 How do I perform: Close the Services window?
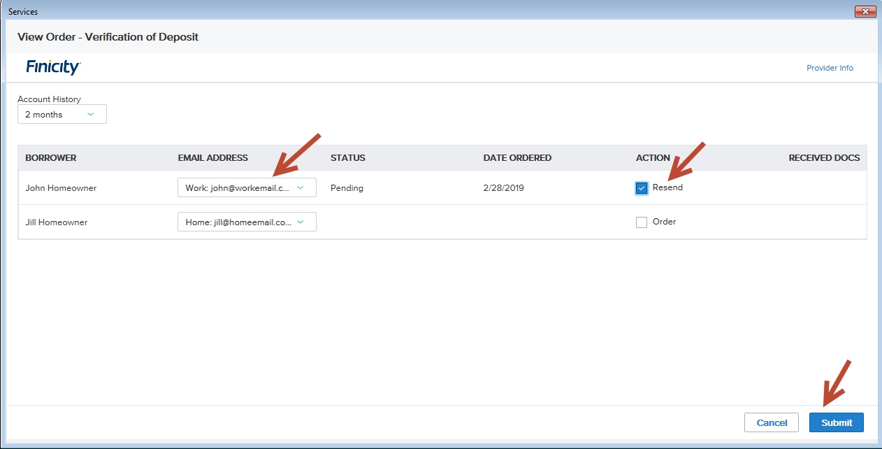coord(865,12)
